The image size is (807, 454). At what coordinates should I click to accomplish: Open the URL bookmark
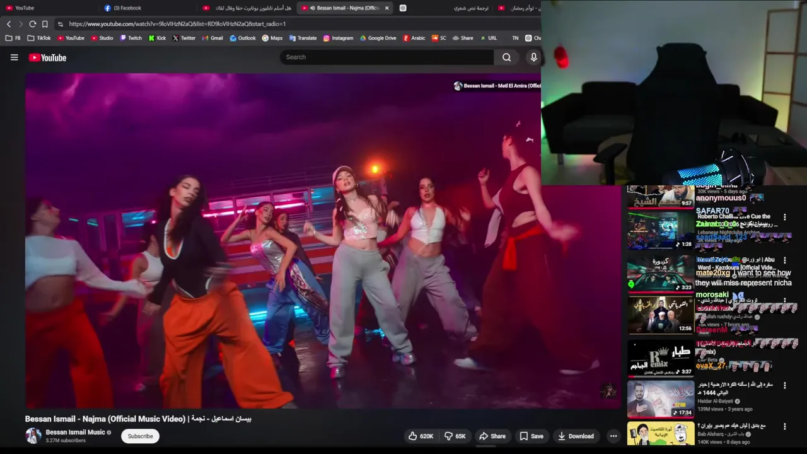point(488,38)
